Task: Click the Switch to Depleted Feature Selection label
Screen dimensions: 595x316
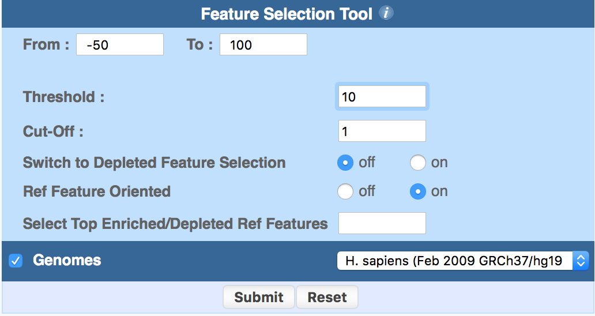Action: 155,163
